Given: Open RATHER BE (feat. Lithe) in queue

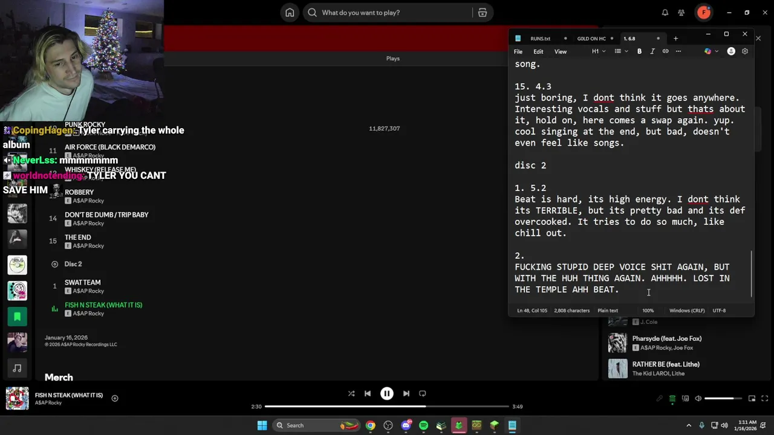Looking at the screenshot, I should (x=666, y=364).
